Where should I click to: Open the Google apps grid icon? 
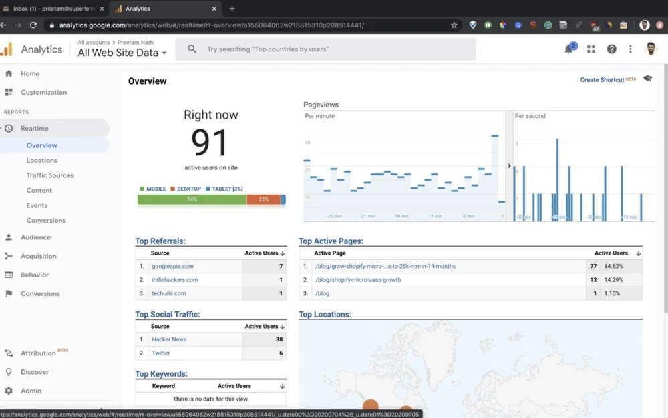pyautogui.click(x=591, y=49)
